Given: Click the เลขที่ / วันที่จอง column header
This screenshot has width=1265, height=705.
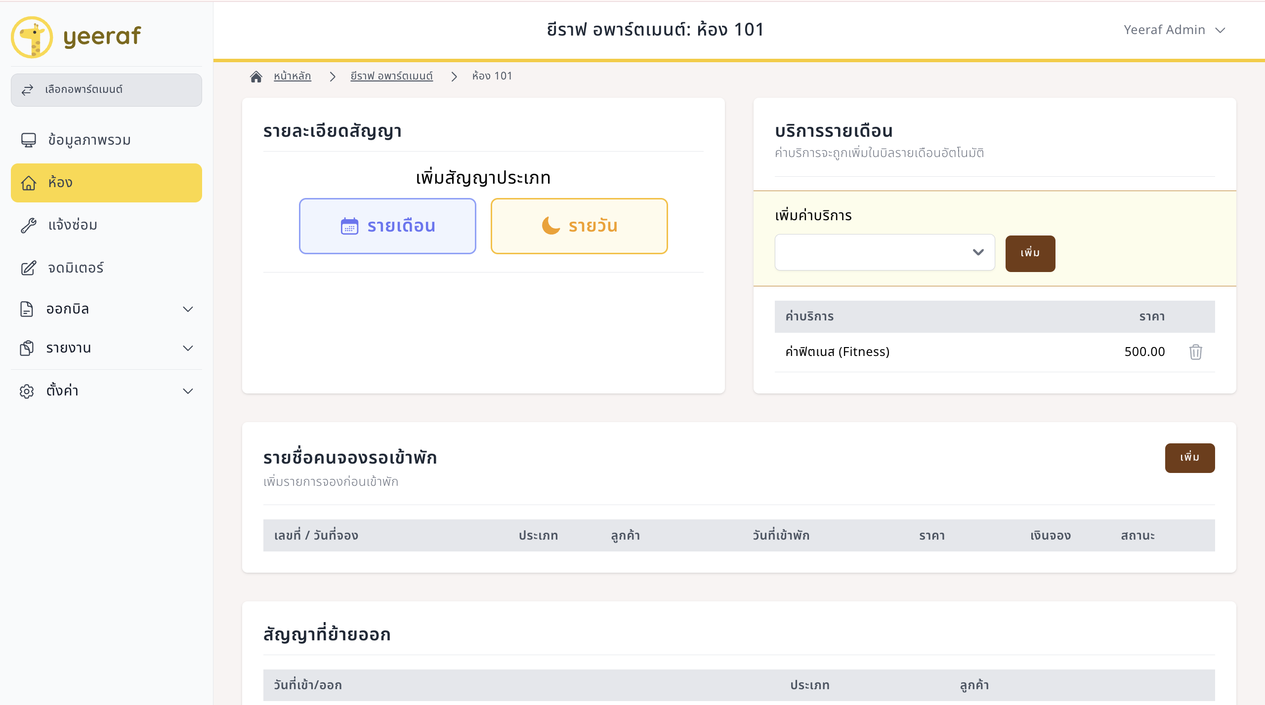Looking at the screenshot, I should coord(316,535).
